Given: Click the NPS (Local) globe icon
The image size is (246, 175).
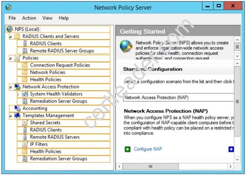Looking at the screenshot, I should (10, 29).
